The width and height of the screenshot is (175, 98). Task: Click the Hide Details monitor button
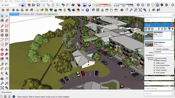[170, 29]
